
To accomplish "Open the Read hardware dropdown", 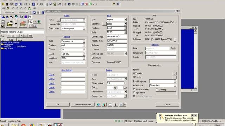I will [x=175, y=82].
